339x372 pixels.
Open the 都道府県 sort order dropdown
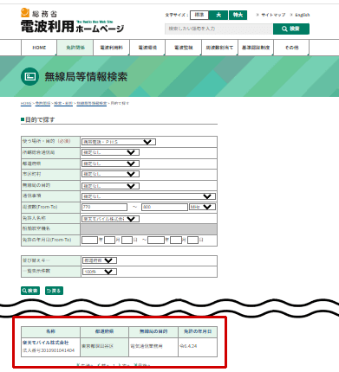tap(100, 260)
